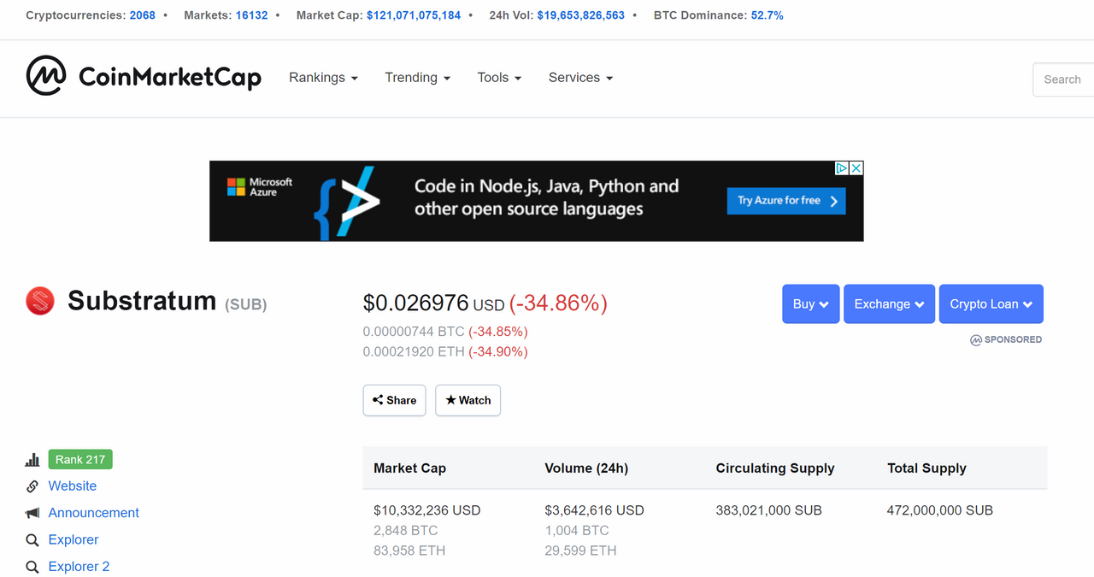1094x577 pixels.
Task: Click the CoinMarketCap logo icon
Action: [46, 76]
